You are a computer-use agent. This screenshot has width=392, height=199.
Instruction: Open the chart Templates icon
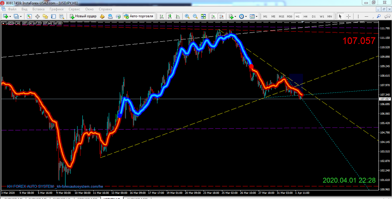tap(252, 16)
